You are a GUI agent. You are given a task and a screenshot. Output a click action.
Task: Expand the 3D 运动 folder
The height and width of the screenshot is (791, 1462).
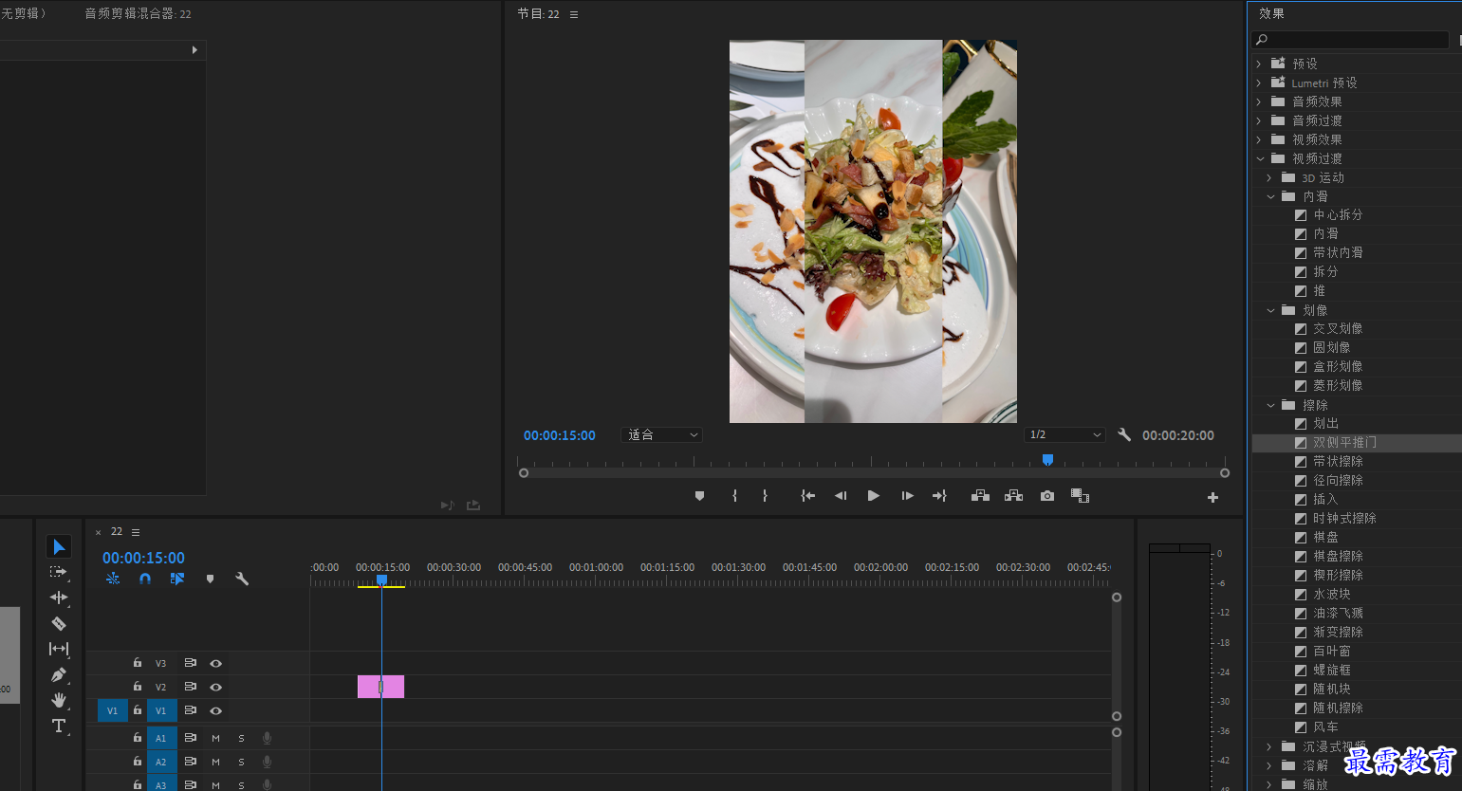click(1269, 177)
